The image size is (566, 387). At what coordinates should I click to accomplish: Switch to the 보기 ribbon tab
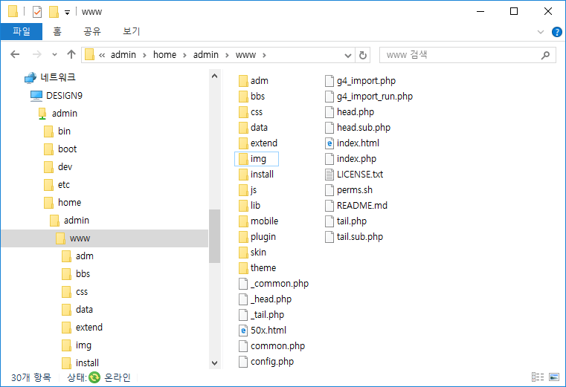click(x=131, y=31)
